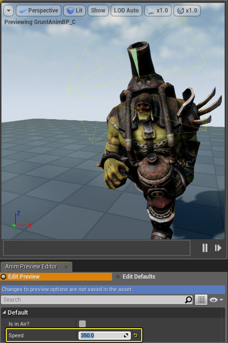228x343 pixels.
Task: Close the Anim Preview Editor tab
Action: pyautogui.click(x=66, y=267)
